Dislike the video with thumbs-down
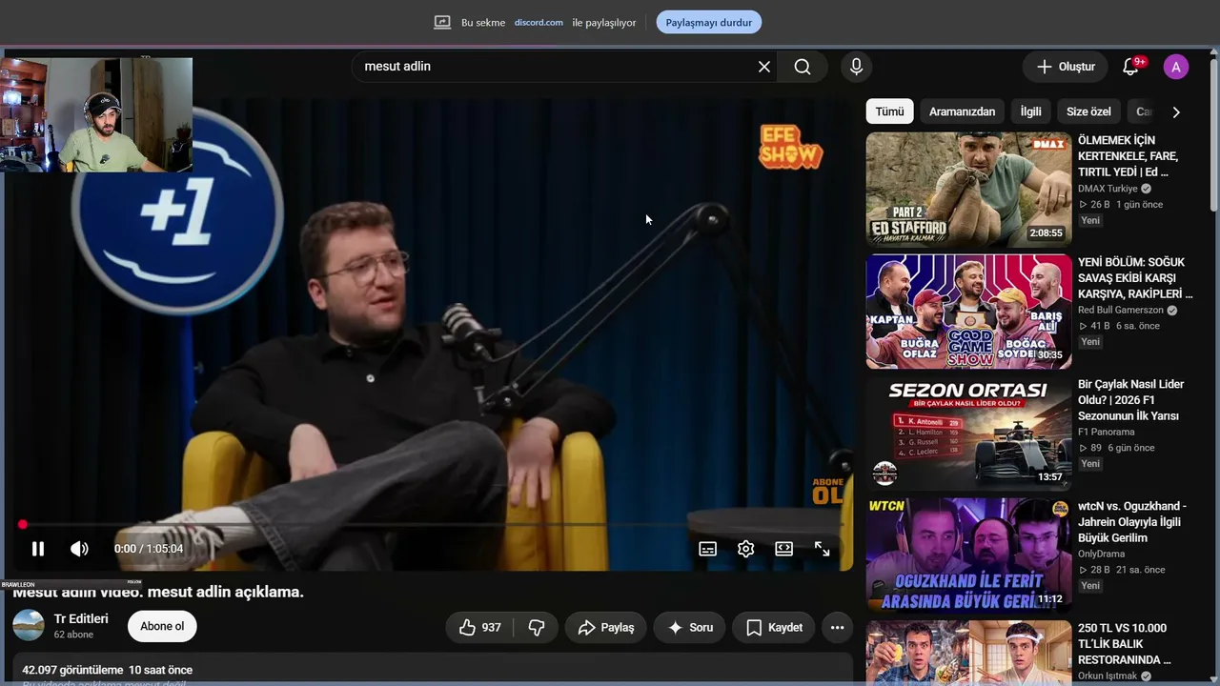The image size is (1220, 686). 537,628
